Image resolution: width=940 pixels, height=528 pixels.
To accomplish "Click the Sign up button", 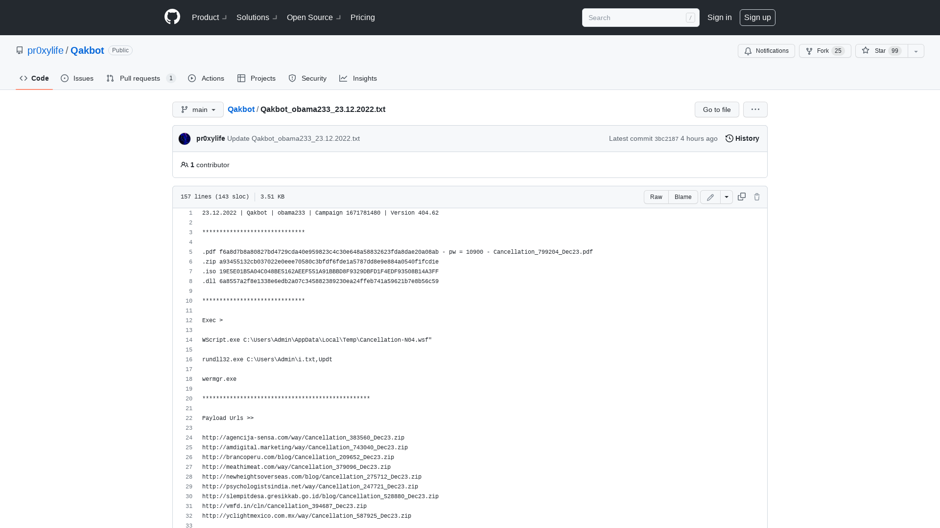I will [757, 18].
